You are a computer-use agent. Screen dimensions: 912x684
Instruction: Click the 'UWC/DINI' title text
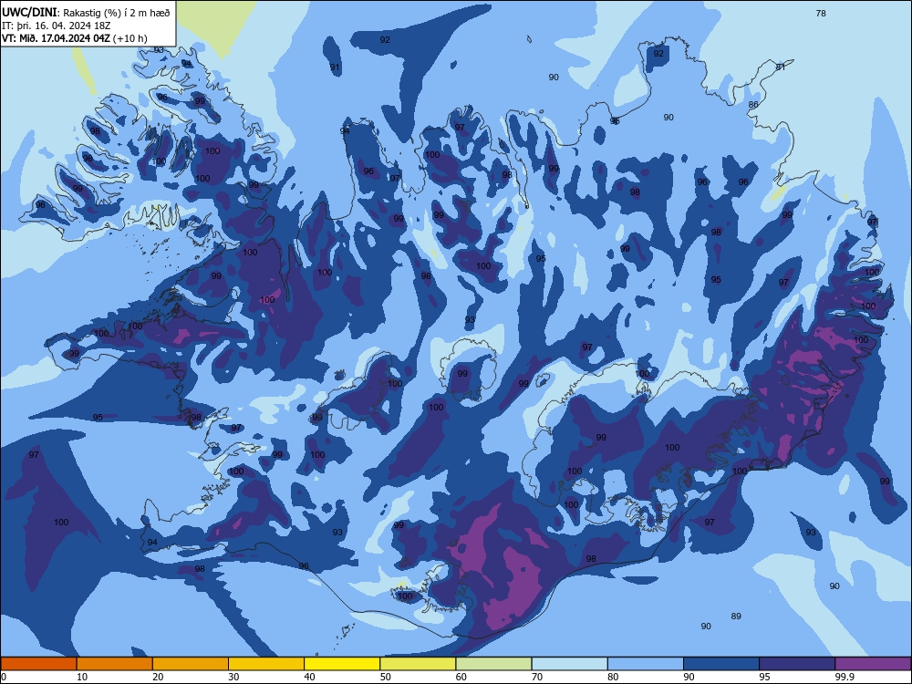(x=30, y=12)
